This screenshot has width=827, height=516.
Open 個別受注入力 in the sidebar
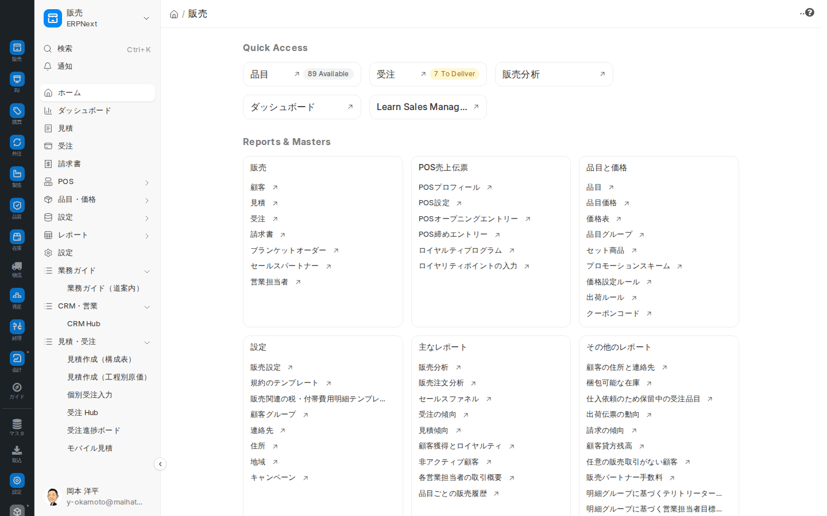pos(90,395)
